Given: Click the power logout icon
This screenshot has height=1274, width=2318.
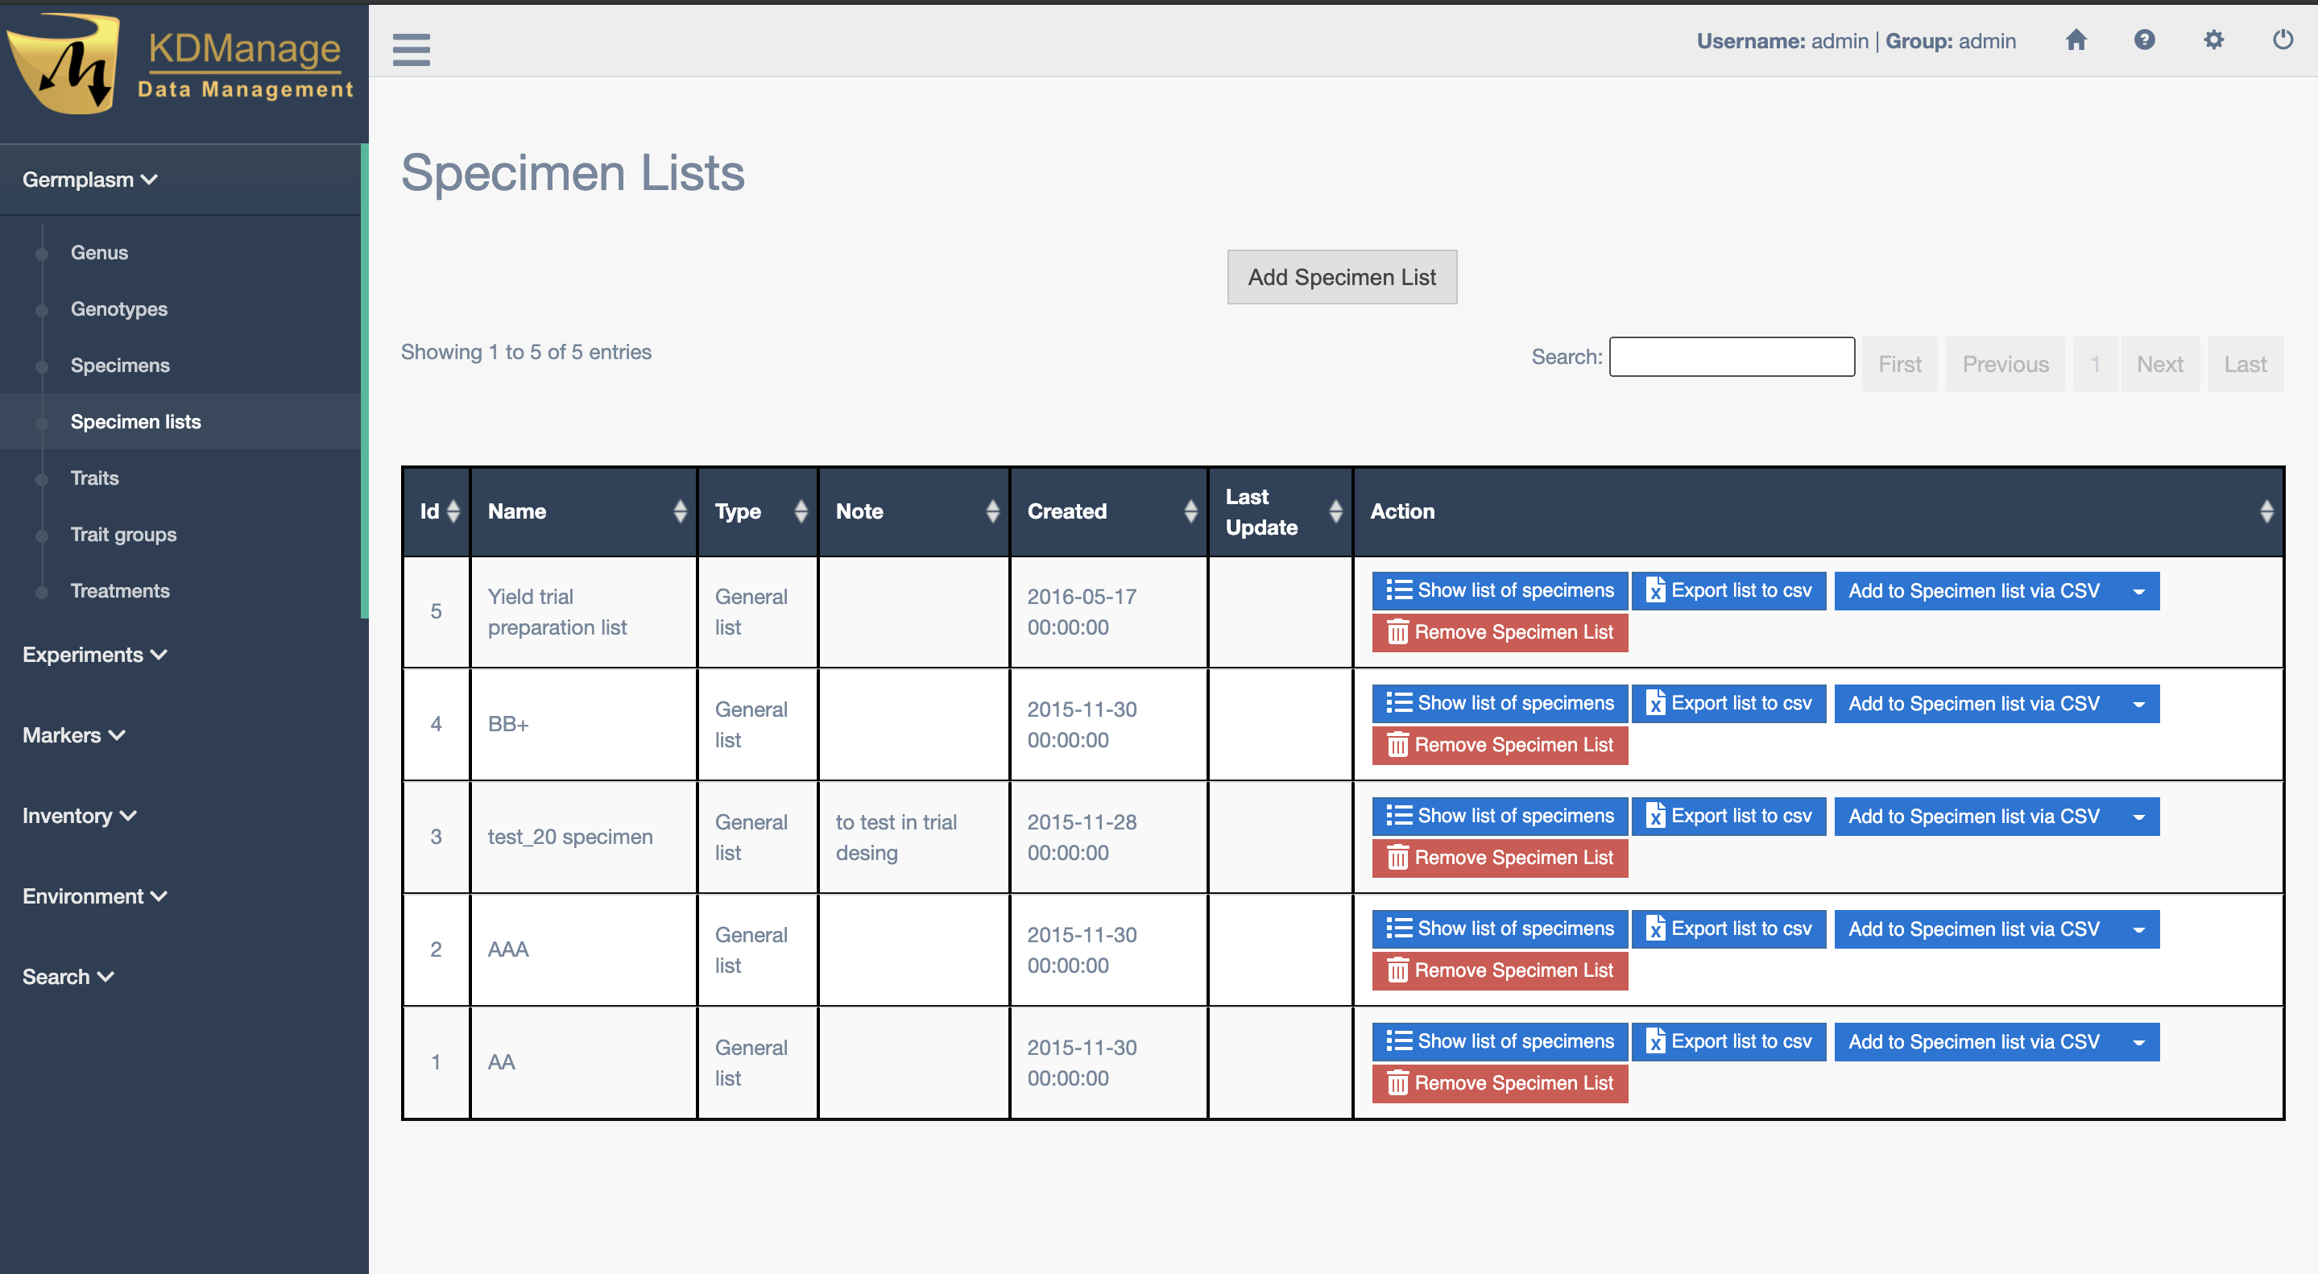Looking at the screenshot, I should point(2282,40).
